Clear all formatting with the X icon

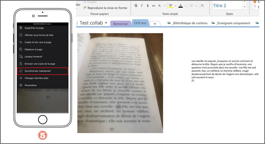(x=202, y=5)
